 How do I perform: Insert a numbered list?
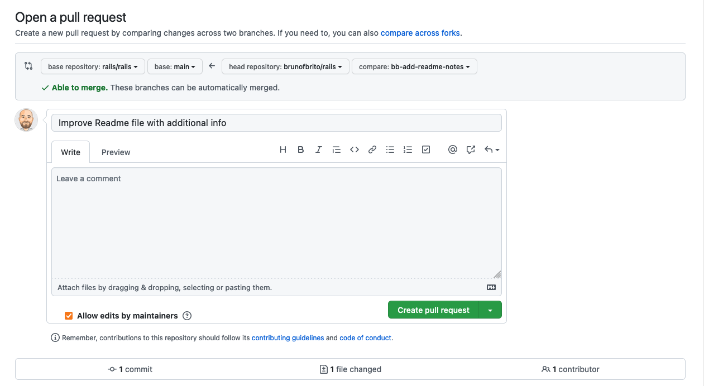point(408,149)
